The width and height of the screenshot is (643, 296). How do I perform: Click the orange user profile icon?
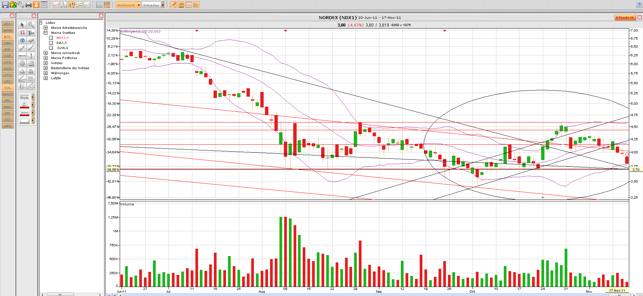[36, 5]
